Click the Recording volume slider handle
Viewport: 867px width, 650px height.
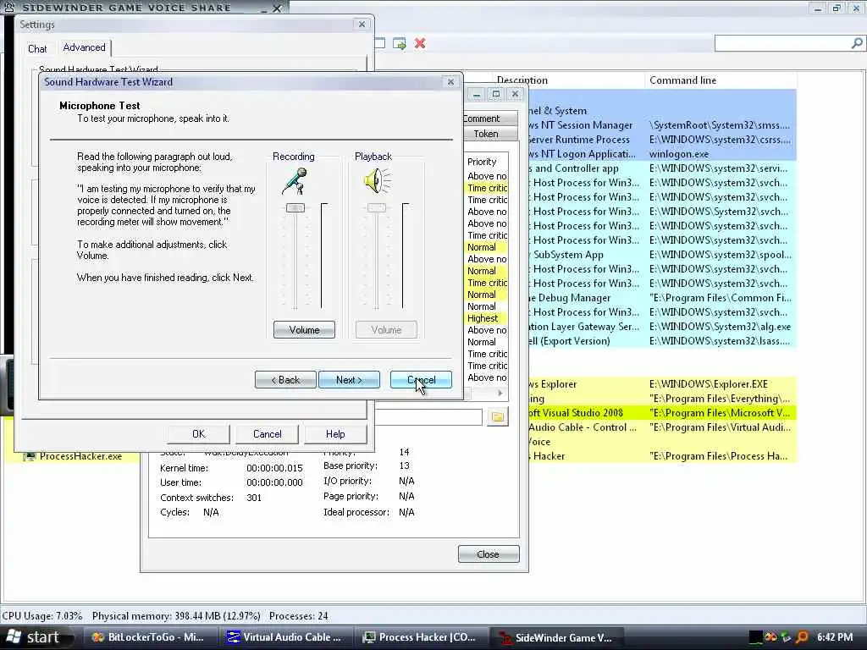pos(295,208)
